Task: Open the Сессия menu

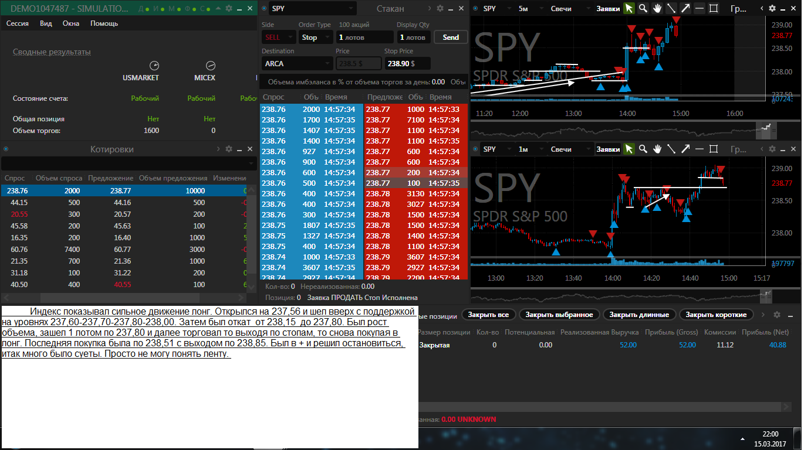Action: (x=18, y=23)
